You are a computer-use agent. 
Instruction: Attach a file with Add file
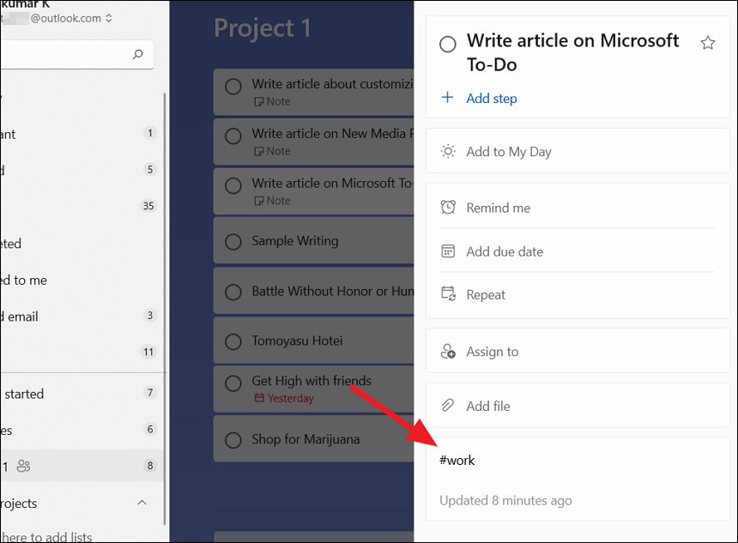(x=578, y=406)
